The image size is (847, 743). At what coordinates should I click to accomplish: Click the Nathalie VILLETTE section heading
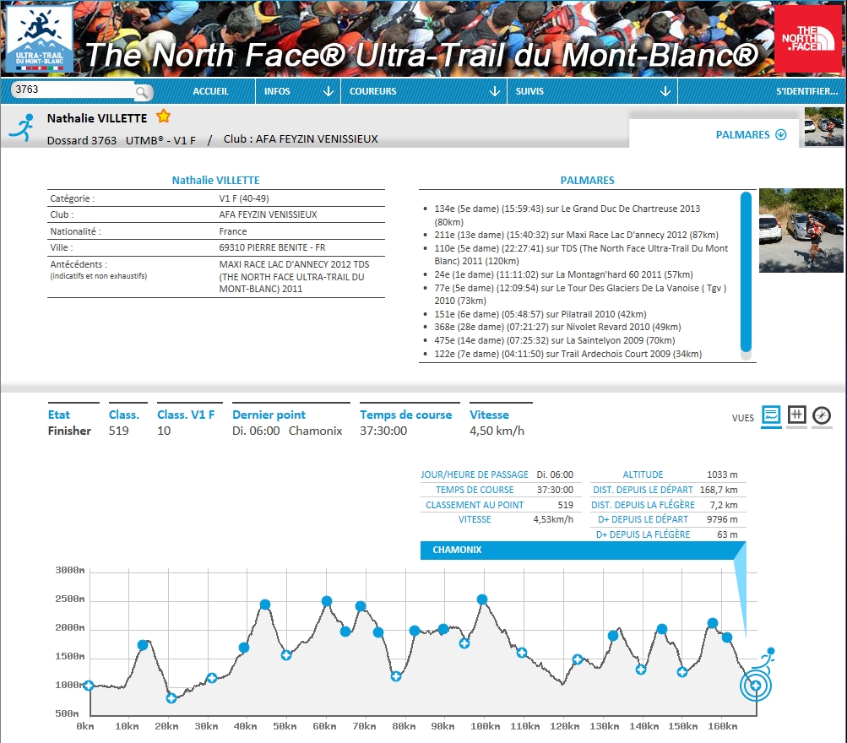click(x=215, y=181)
